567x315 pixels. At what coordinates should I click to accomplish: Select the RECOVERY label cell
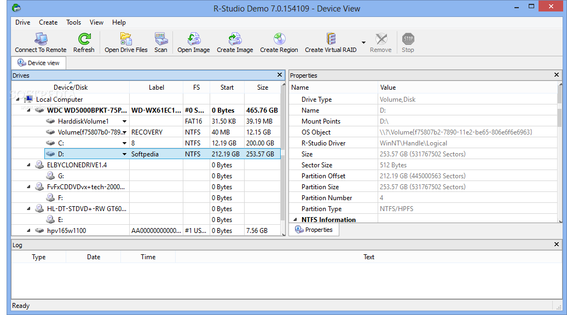point(156,132)
